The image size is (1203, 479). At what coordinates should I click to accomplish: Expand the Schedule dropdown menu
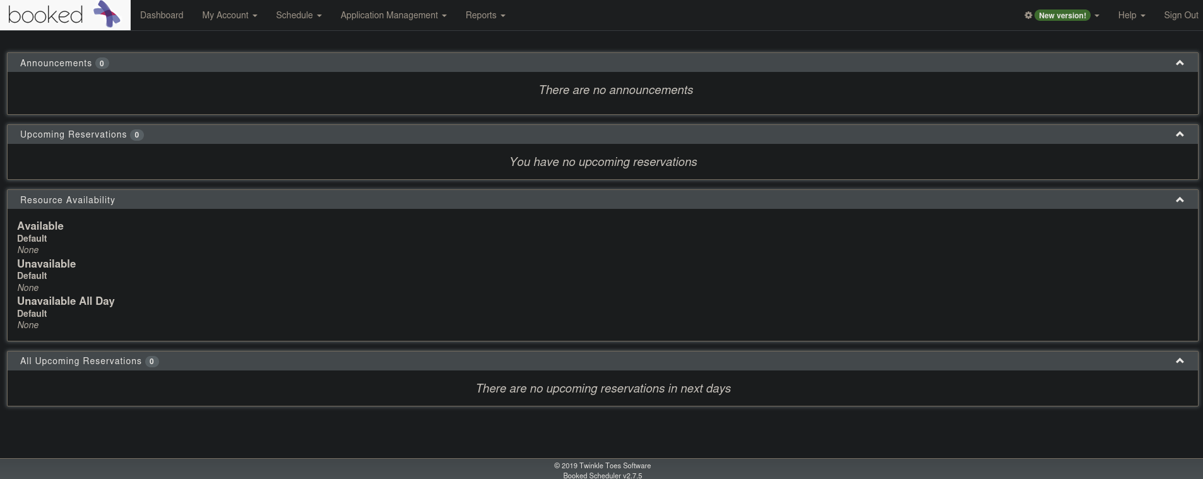[299, 15]
